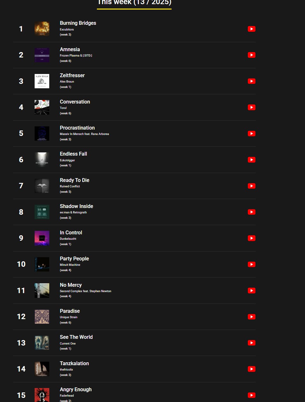Open YouTube icon next to No Mercy

(x=252, y=291)
